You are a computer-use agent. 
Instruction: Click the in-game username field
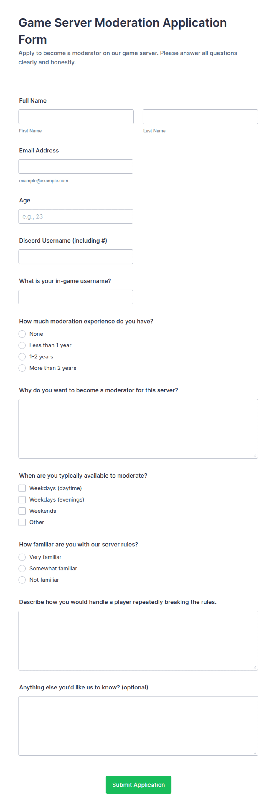[76, 297]
